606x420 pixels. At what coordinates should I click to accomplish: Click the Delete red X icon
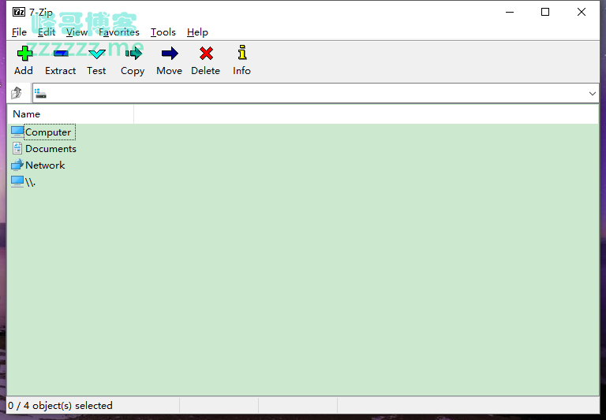point(206,54)
